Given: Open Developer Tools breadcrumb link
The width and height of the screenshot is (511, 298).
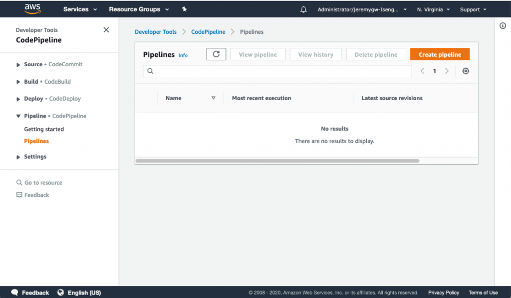Looking at the screenshot, I should [156, 32].
